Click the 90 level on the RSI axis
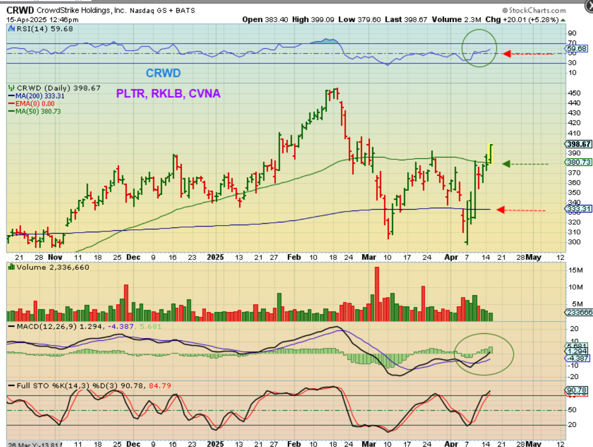The width and height of the screenshot is (593, 447). coord(572,33)
